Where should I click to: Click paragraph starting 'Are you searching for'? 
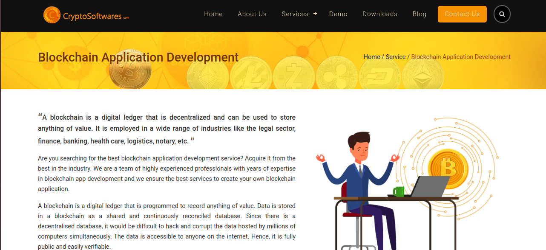point(167,174)
